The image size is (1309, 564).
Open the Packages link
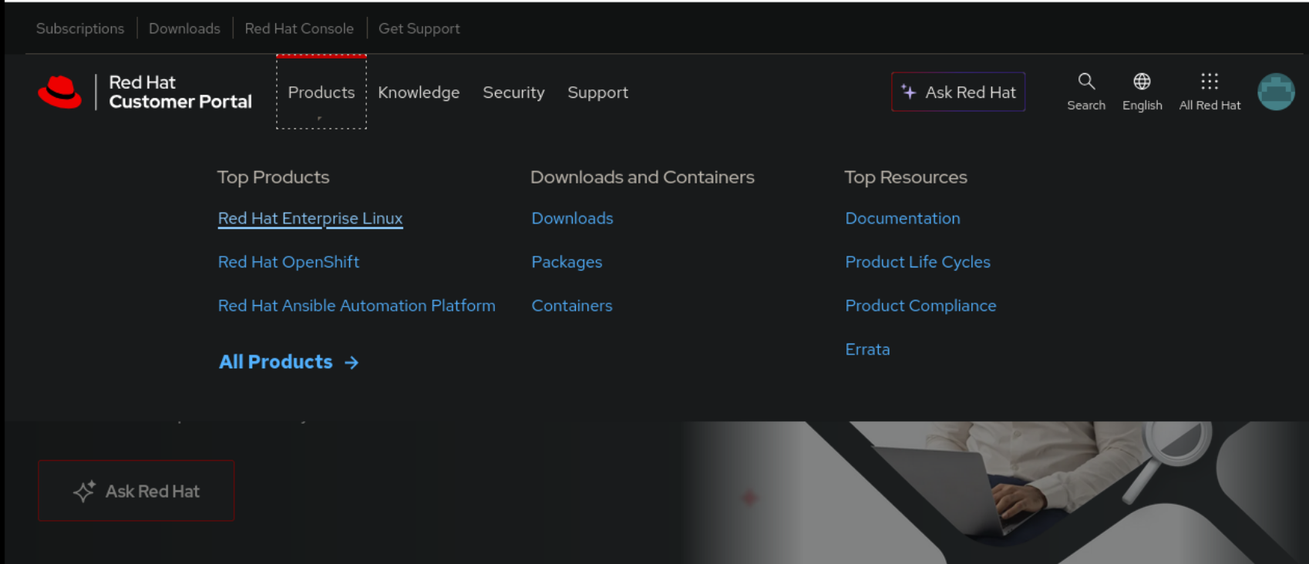567,262
